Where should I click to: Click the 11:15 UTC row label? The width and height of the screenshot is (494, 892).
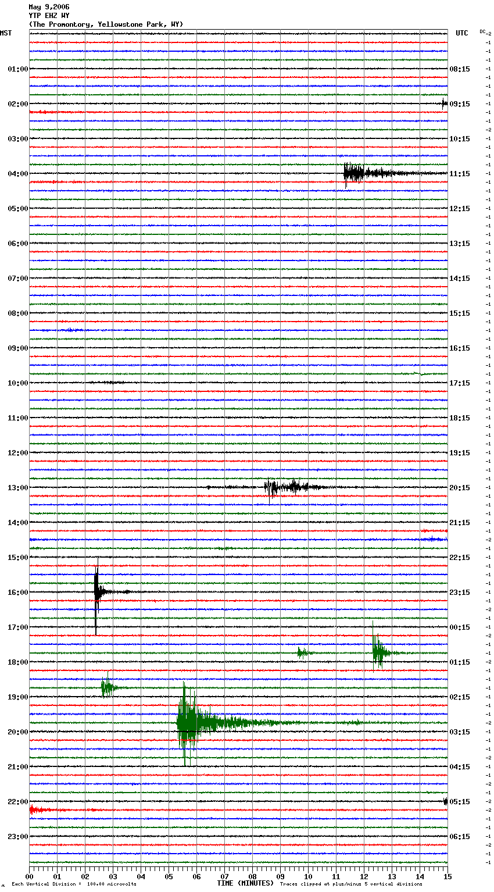(x=460, y=174)
